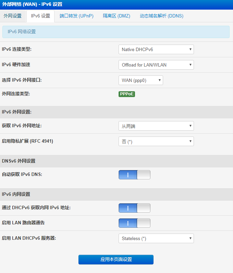Click the IPv6 网络设置 info banner

(x=116, y=32)
